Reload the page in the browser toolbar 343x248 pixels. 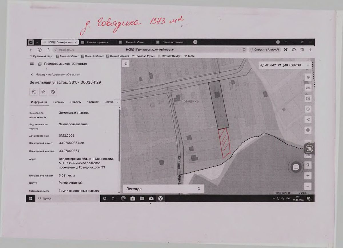point(48,50)
